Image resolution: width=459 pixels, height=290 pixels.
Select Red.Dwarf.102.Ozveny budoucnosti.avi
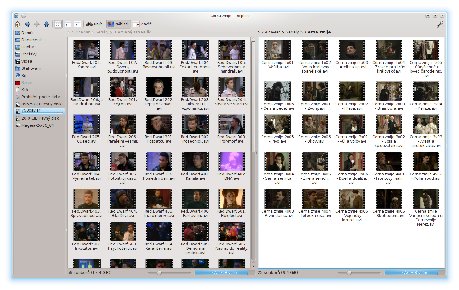pos(123,50)
